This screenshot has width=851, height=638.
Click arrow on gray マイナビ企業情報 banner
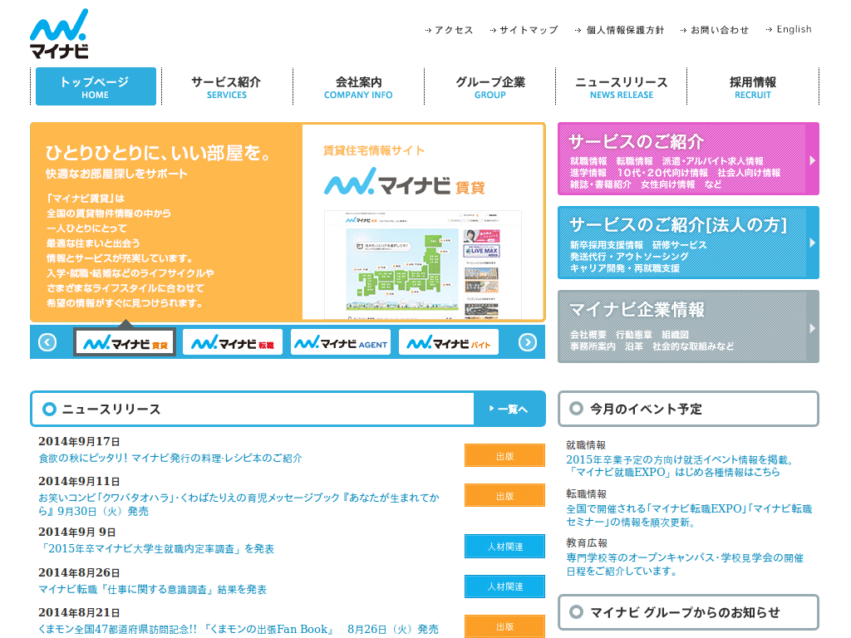[813, 328]
